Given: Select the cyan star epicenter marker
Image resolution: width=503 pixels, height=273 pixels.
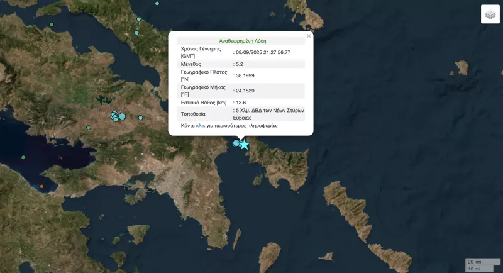Looking at the screenshot, I should [x=245, y=145].
